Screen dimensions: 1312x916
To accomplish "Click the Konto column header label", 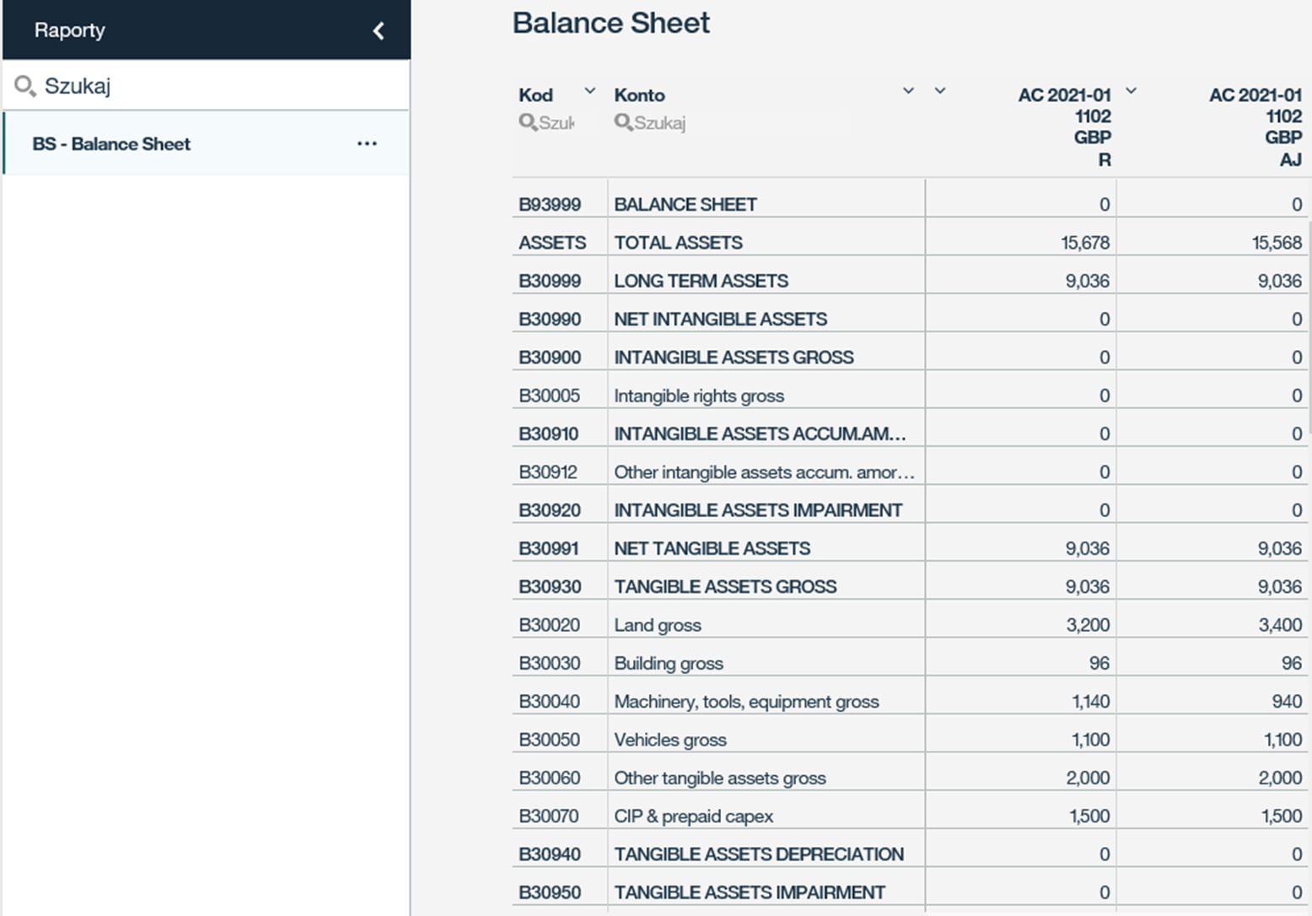I will [x=639, y=95].
